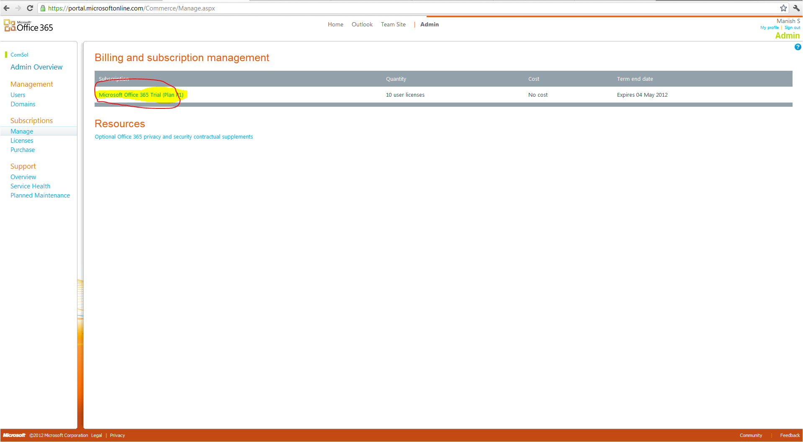
Task: Click the browser back arrow
Action: pos(7,8)
